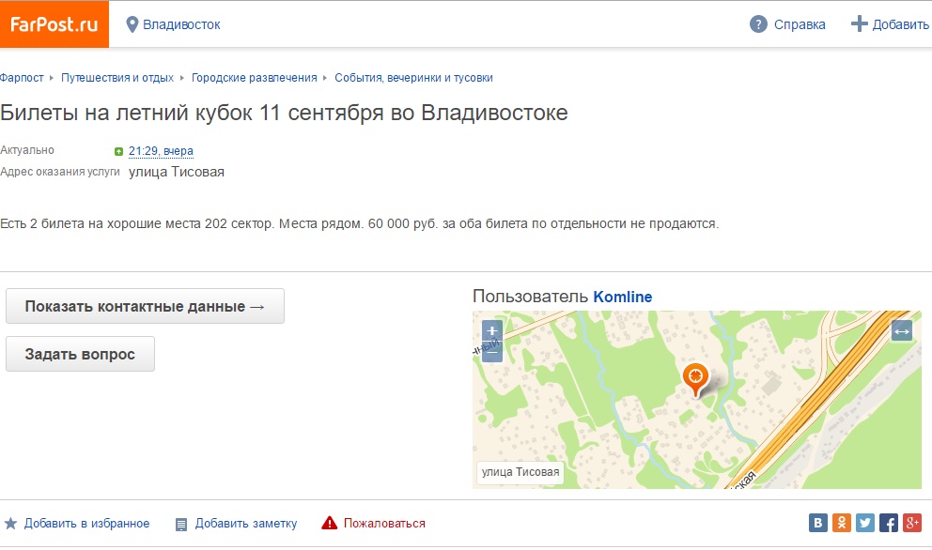Zoom in on the map
This screenshot has height=550, width=932.
(492, 330)
